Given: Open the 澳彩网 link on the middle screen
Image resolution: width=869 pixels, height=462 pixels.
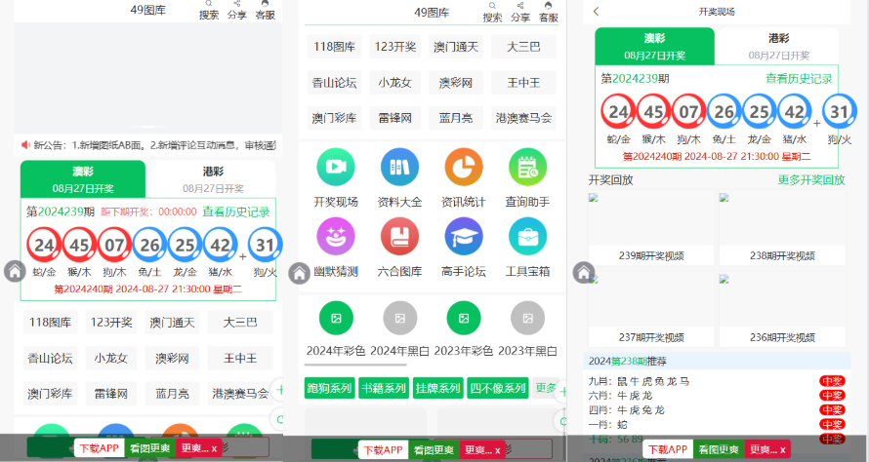Looking at the screenshot, I should pyautogui.click(x=456, y=83).
